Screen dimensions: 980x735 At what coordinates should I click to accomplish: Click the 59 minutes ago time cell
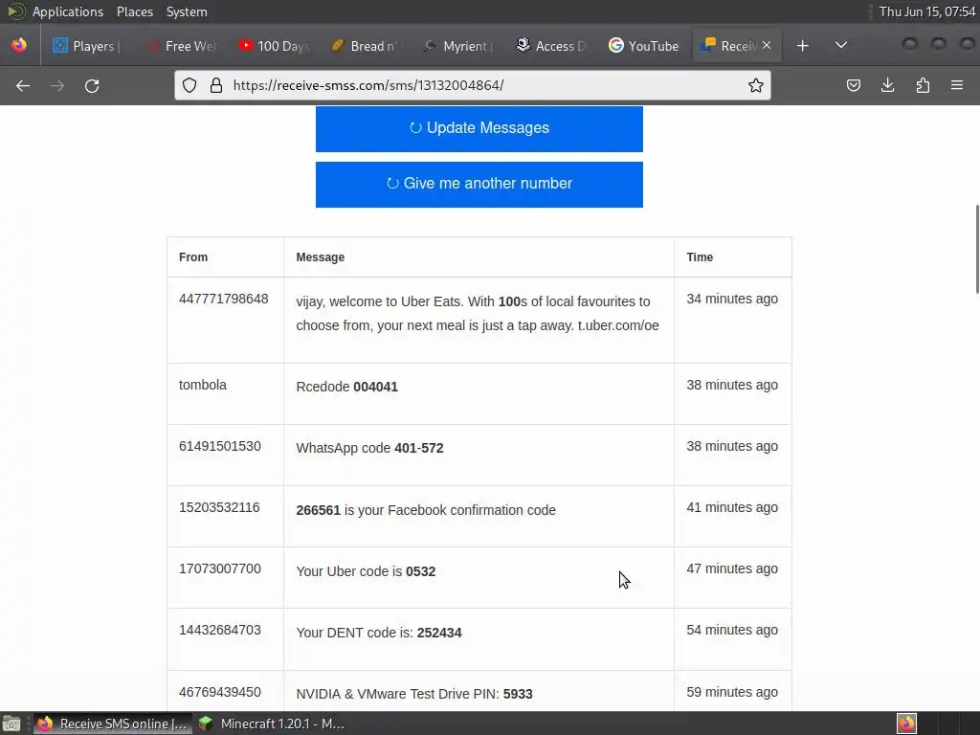pos(732,692)
